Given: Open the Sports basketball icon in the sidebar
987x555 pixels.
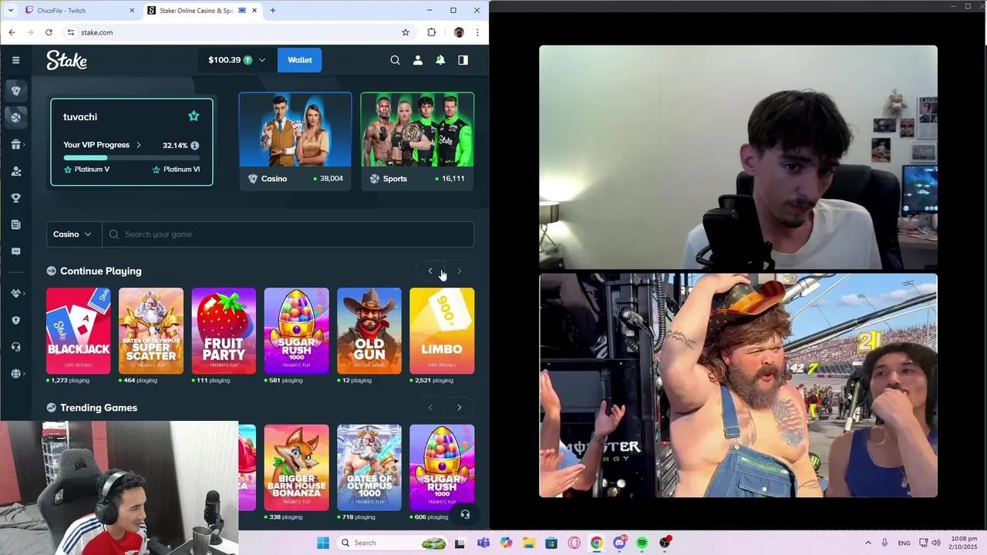Looking at the screenshot, I should click(15, 117).
